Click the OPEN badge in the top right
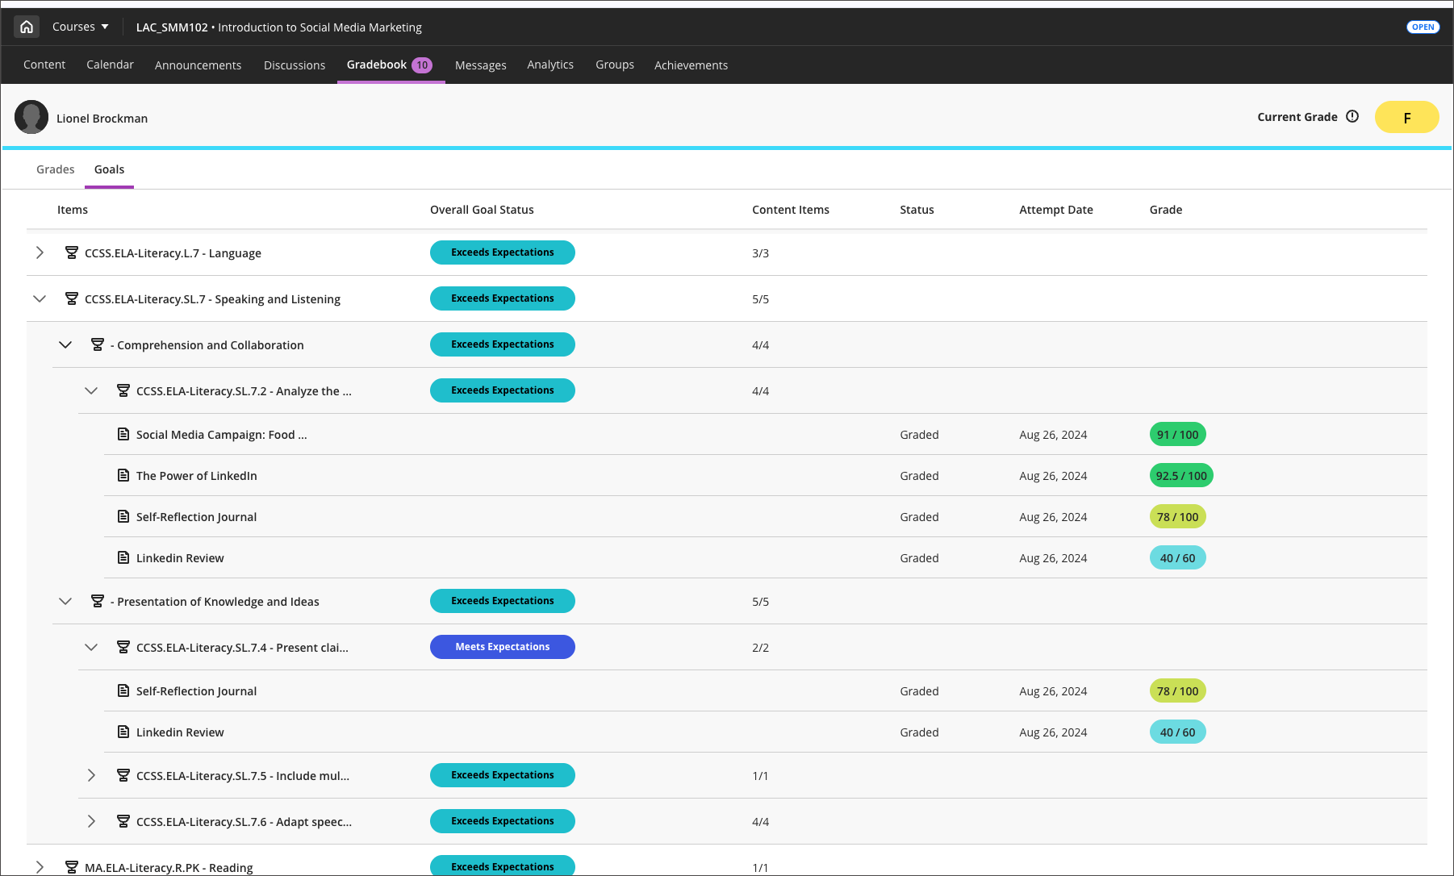1454x876 pixels. coord(1423,27)
